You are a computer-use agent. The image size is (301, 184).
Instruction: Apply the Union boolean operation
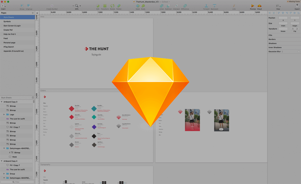point(162,6)
